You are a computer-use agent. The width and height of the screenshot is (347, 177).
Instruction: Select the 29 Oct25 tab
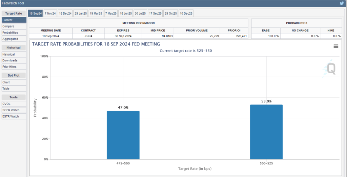(x=171, y=14)
